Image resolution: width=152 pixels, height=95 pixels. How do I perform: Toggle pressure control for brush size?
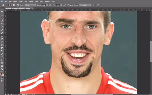point(98,5)
